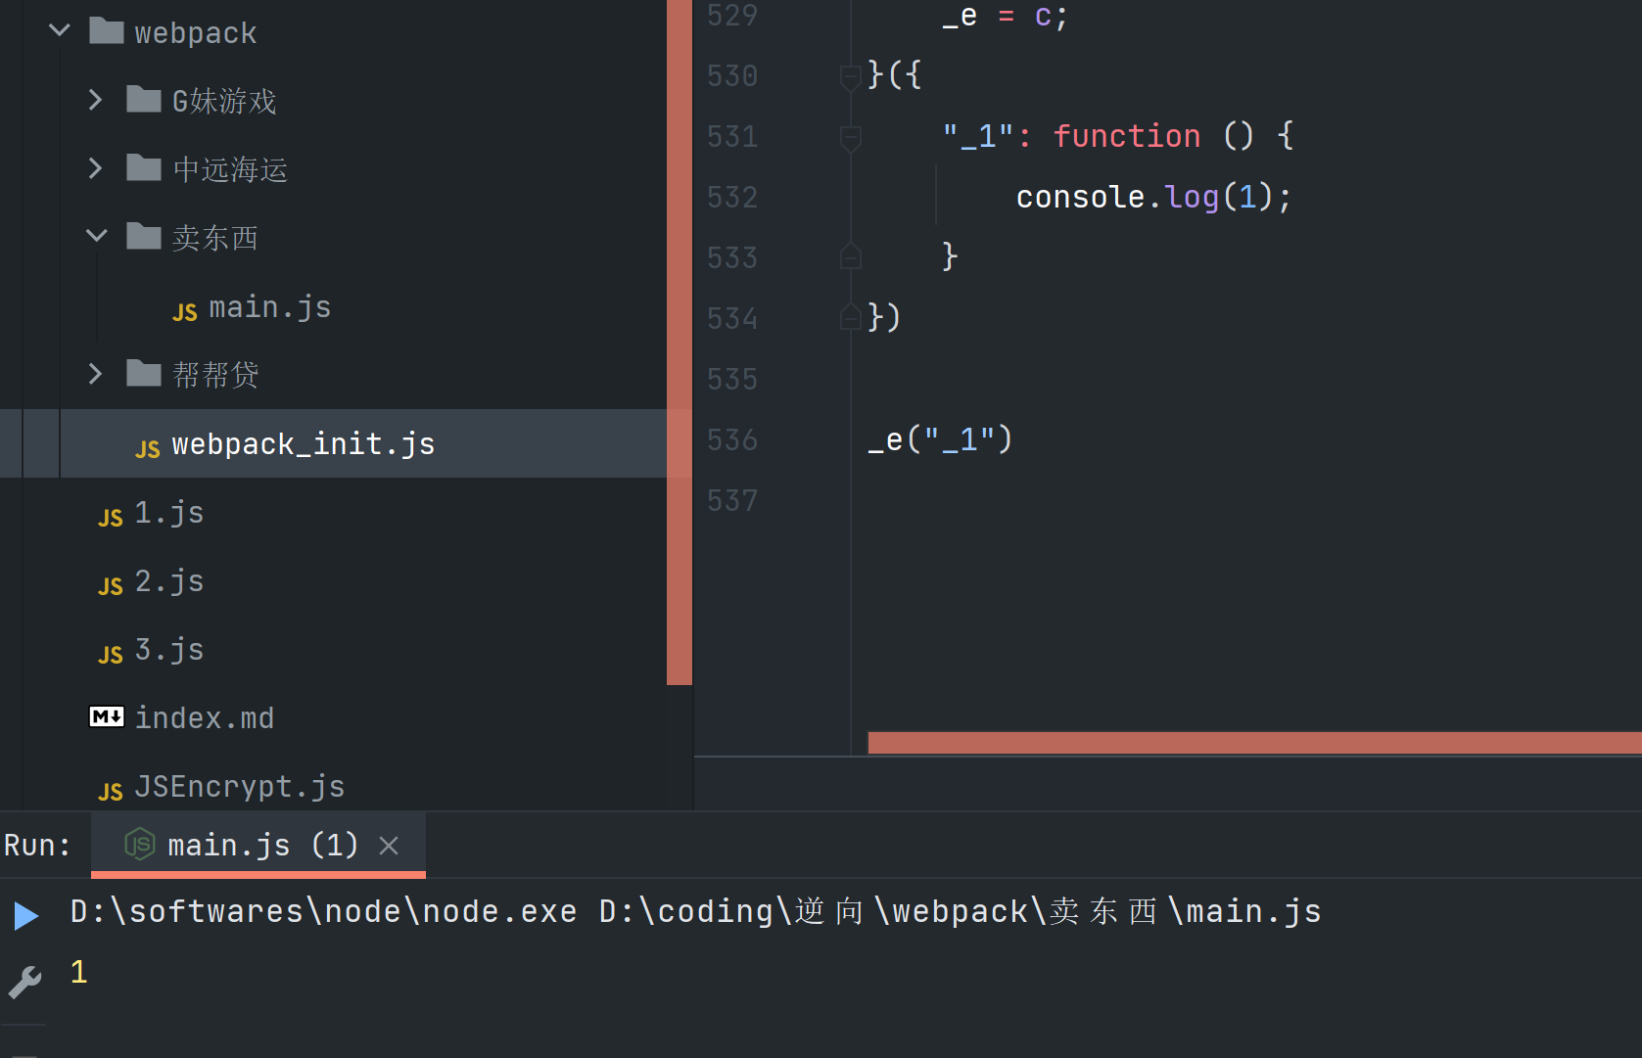This screenshot has height=1058, width=1642.
Task: Open 2.js file
Action: tap(169, 581)
